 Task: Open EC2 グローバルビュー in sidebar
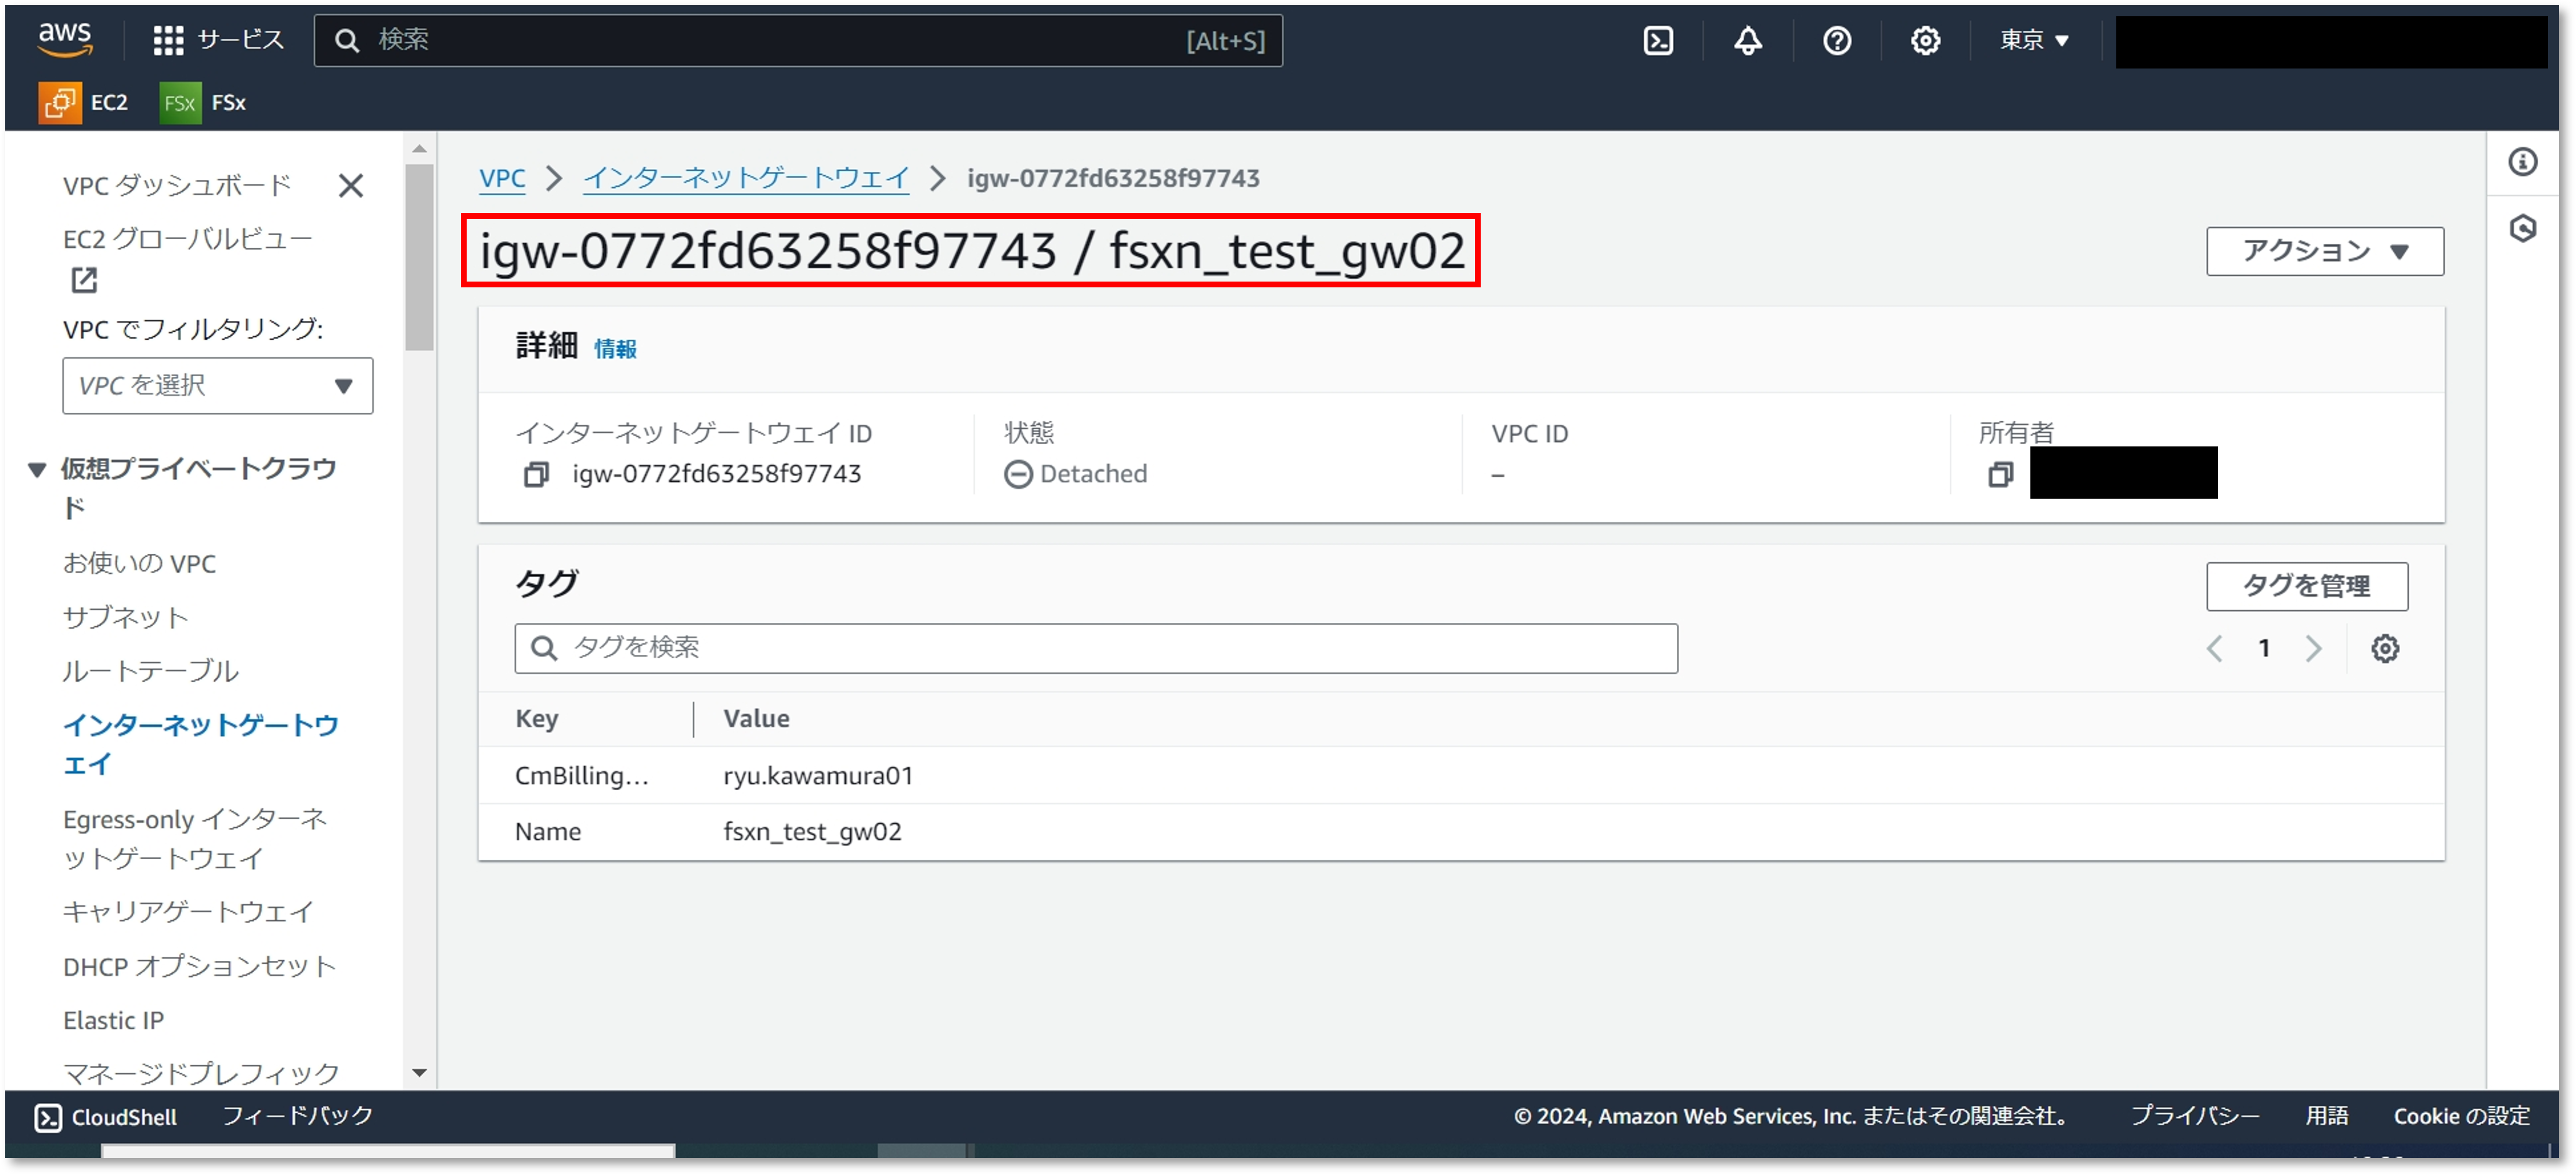click(187, 239)
